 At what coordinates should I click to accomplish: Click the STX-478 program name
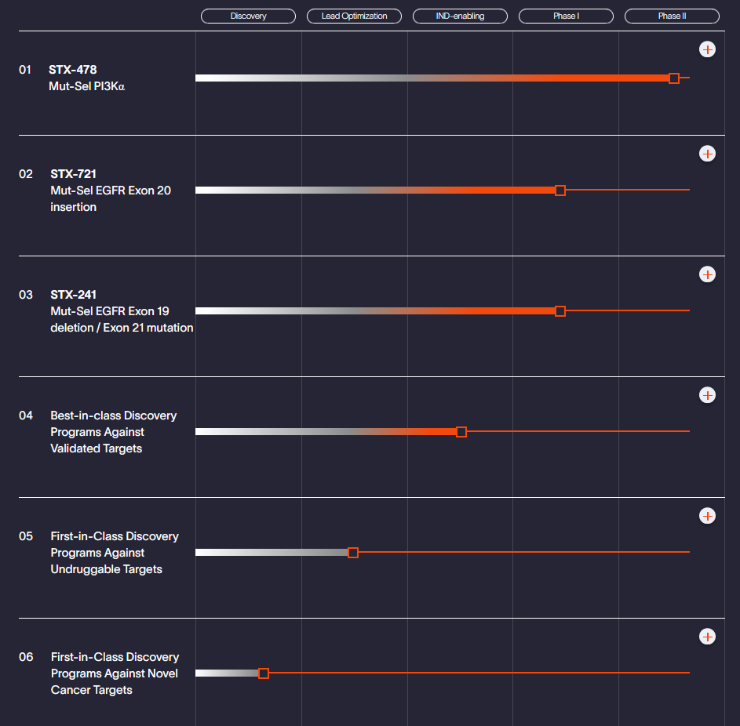point(73,70)
